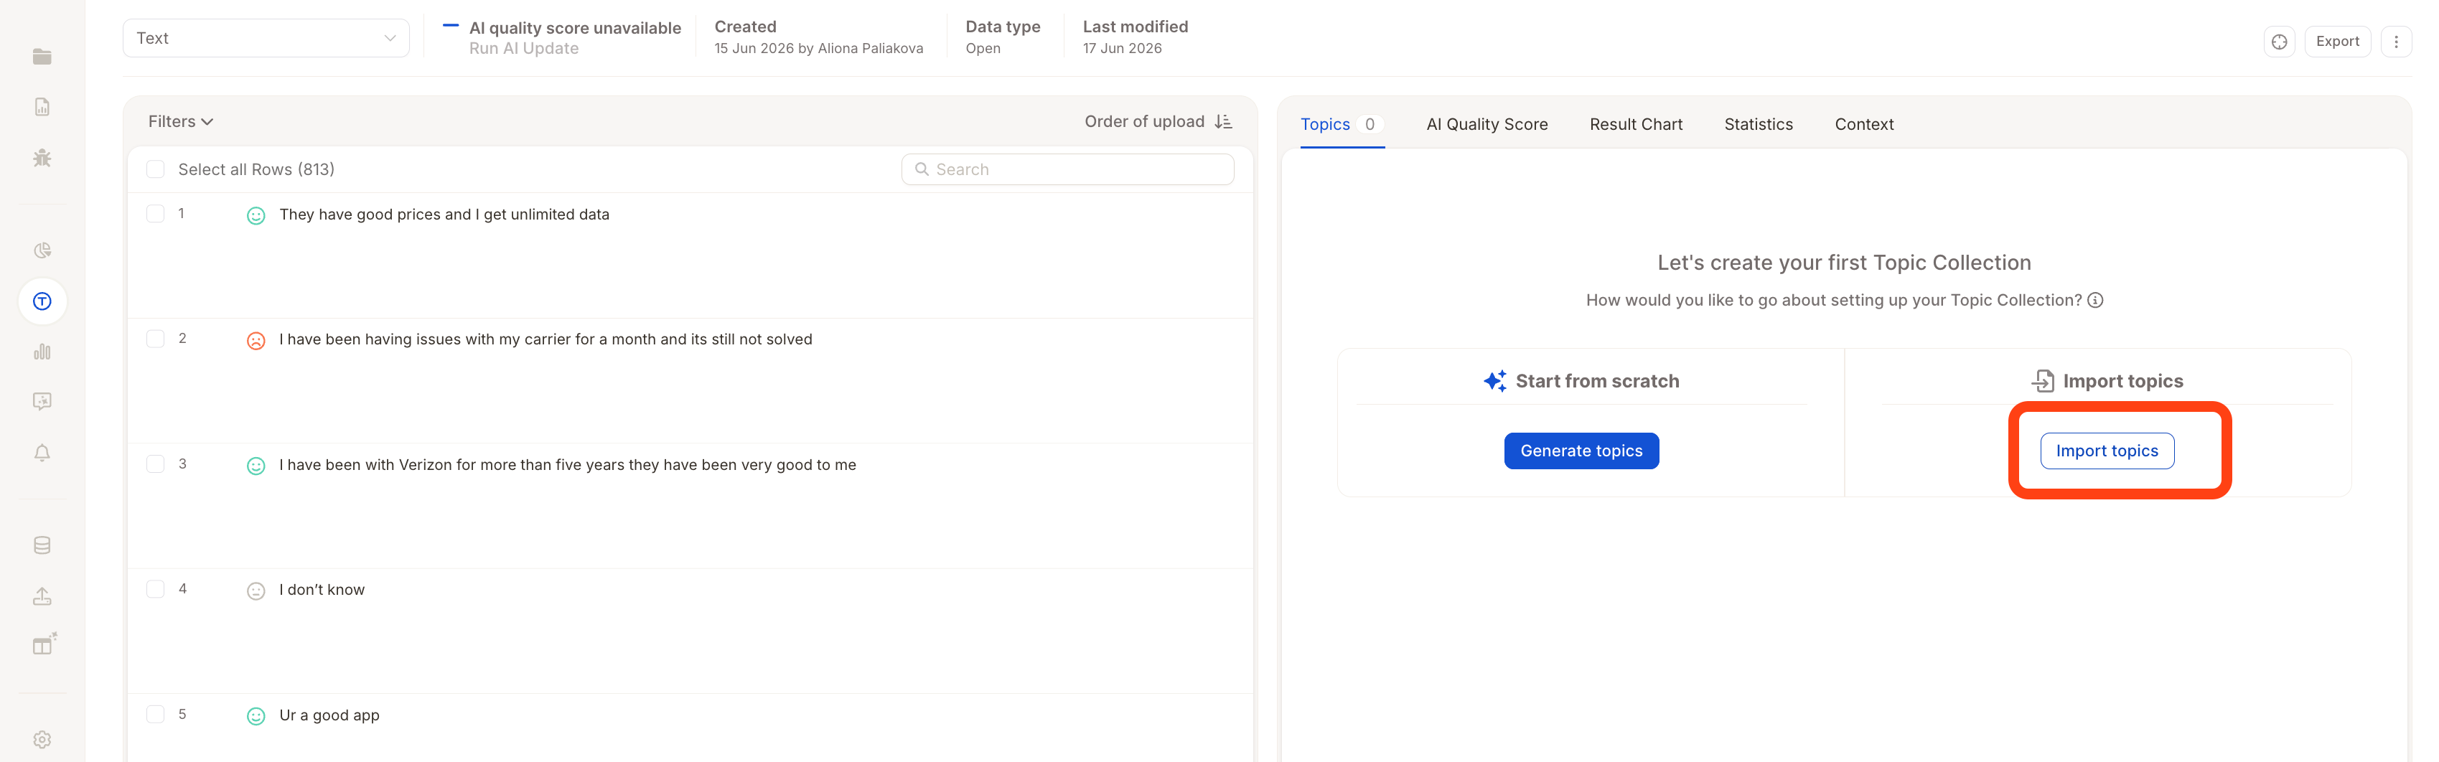This screenshot has width=2439, height=762.
Task: Click the Export button
Action: pyautogui.click(x=2337, y=42)
